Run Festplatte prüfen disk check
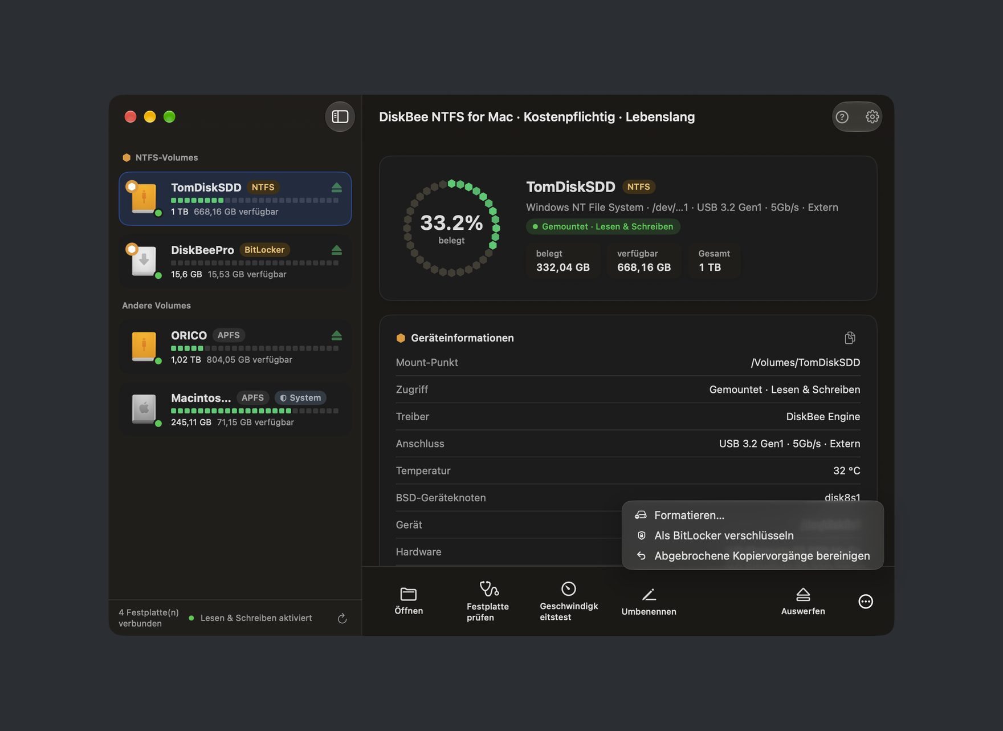 click(488, 601)
